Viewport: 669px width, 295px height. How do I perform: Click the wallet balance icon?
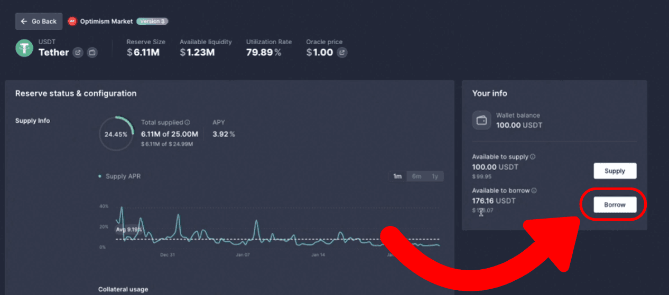(481, 120)
